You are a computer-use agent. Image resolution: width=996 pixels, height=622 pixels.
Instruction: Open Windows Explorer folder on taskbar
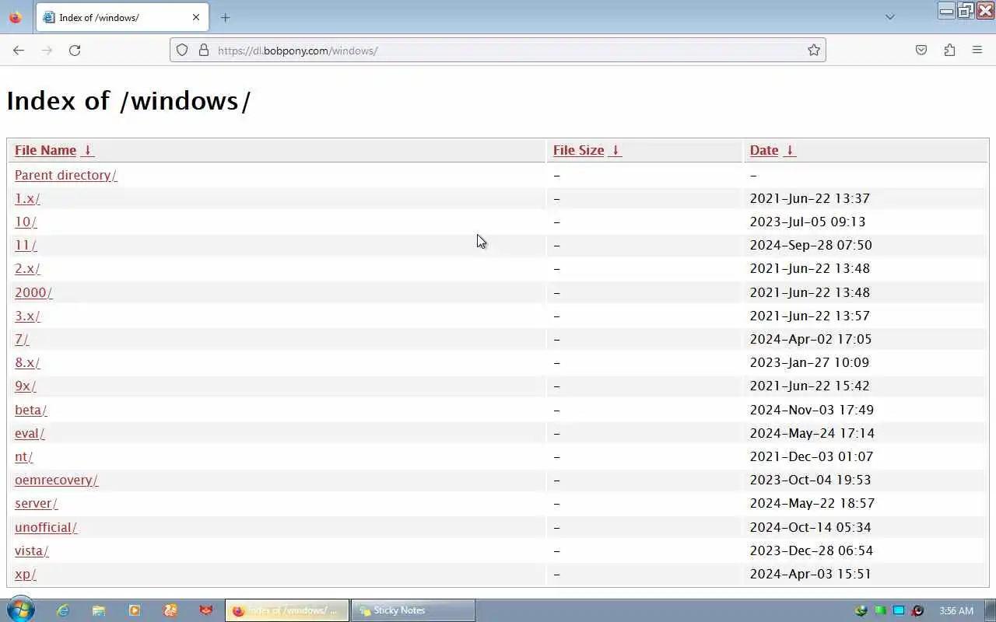point(99,610)
